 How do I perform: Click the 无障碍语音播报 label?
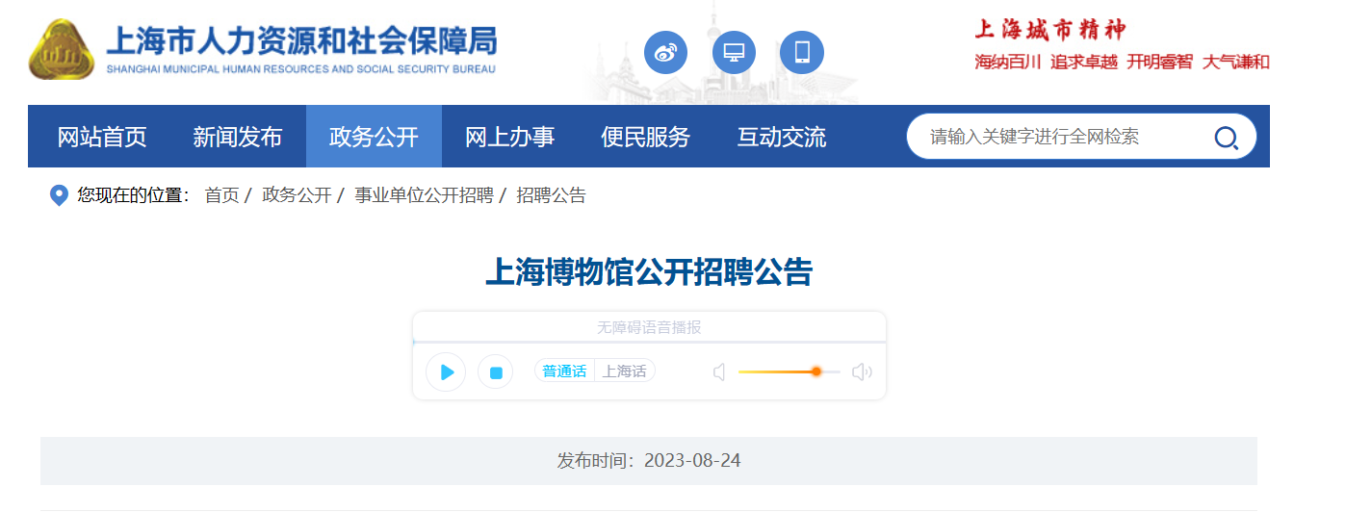[x=649, y=327]
